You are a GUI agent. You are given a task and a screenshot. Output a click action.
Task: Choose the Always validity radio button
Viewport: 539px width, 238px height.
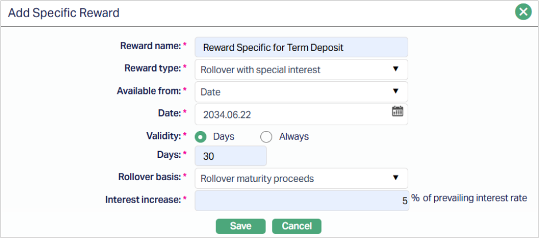pos(266,137)
